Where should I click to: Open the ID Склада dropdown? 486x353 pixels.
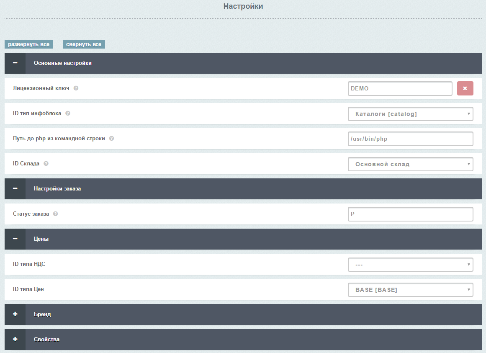click(x=410, y=164)
